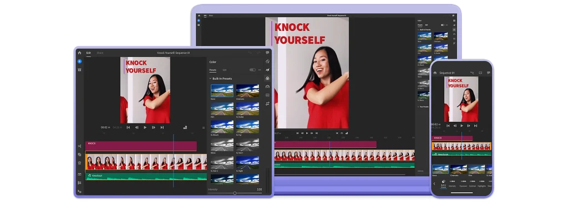Screen dimensions: 568x211
Task: Switch to the Share tab on the laptop
Action: (211, 16)
